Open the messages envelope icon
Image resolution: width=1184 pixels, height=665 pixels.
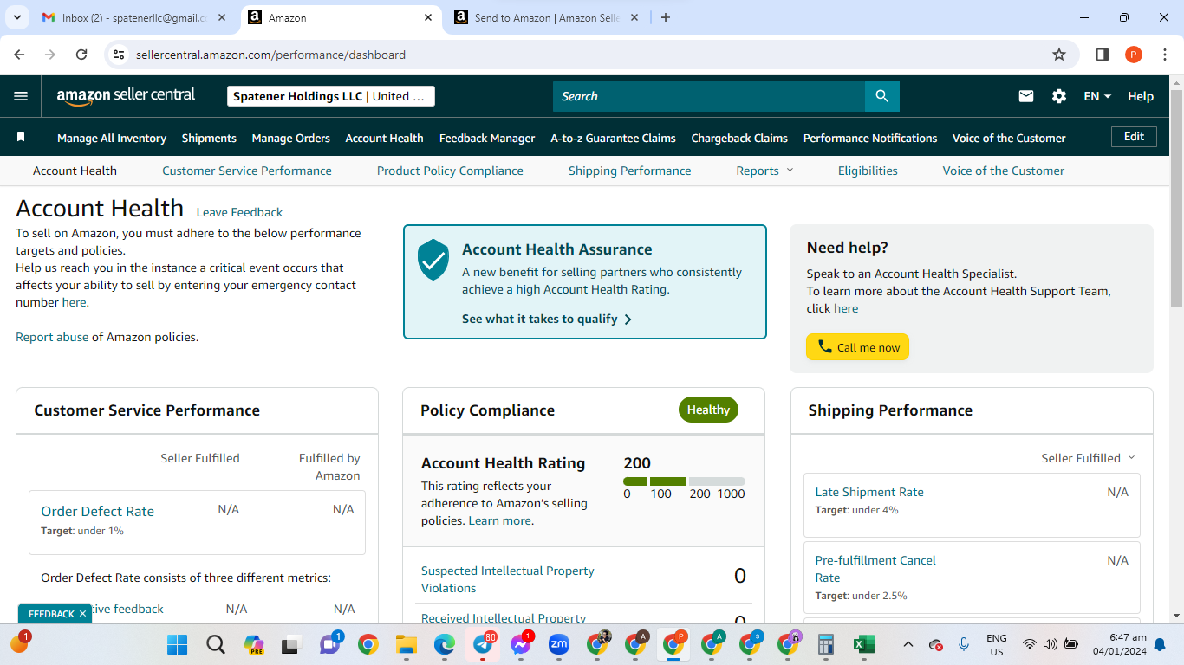tap(1026, 96)
